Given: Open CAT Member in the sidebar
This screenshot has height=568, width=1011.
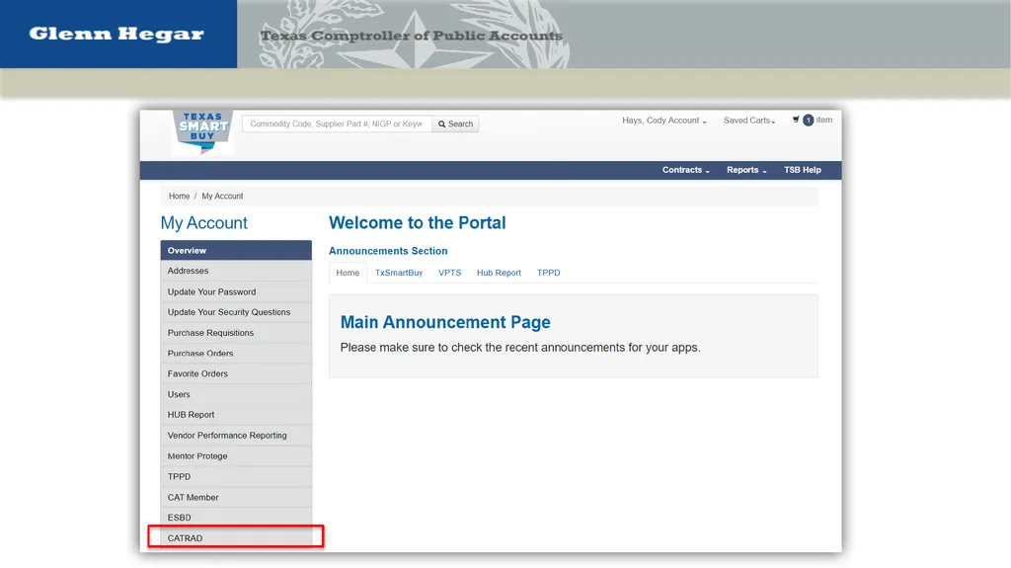Looking at the screenshot, I should (x=236, y=498).
